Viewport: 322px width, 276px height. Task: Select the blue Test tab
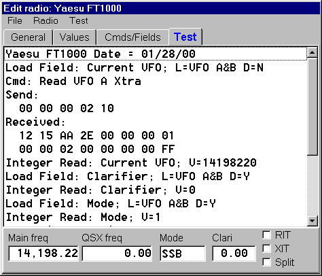click(185, 37)
